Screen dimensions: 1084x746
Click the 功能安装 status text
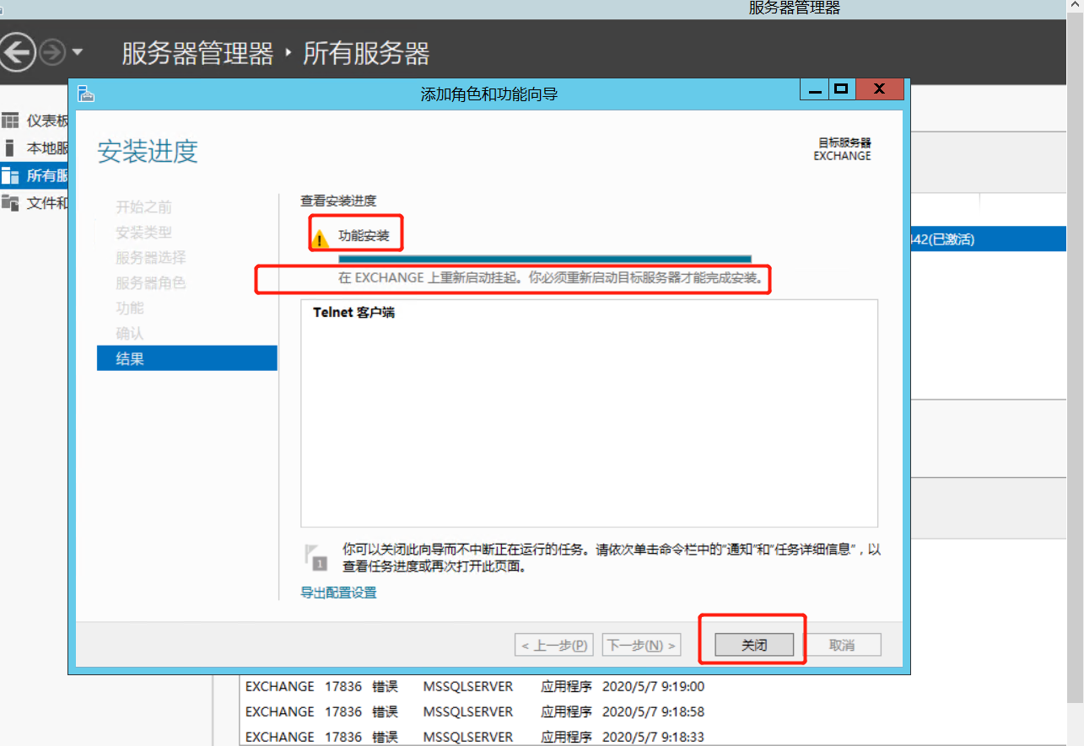coord(364,236)
